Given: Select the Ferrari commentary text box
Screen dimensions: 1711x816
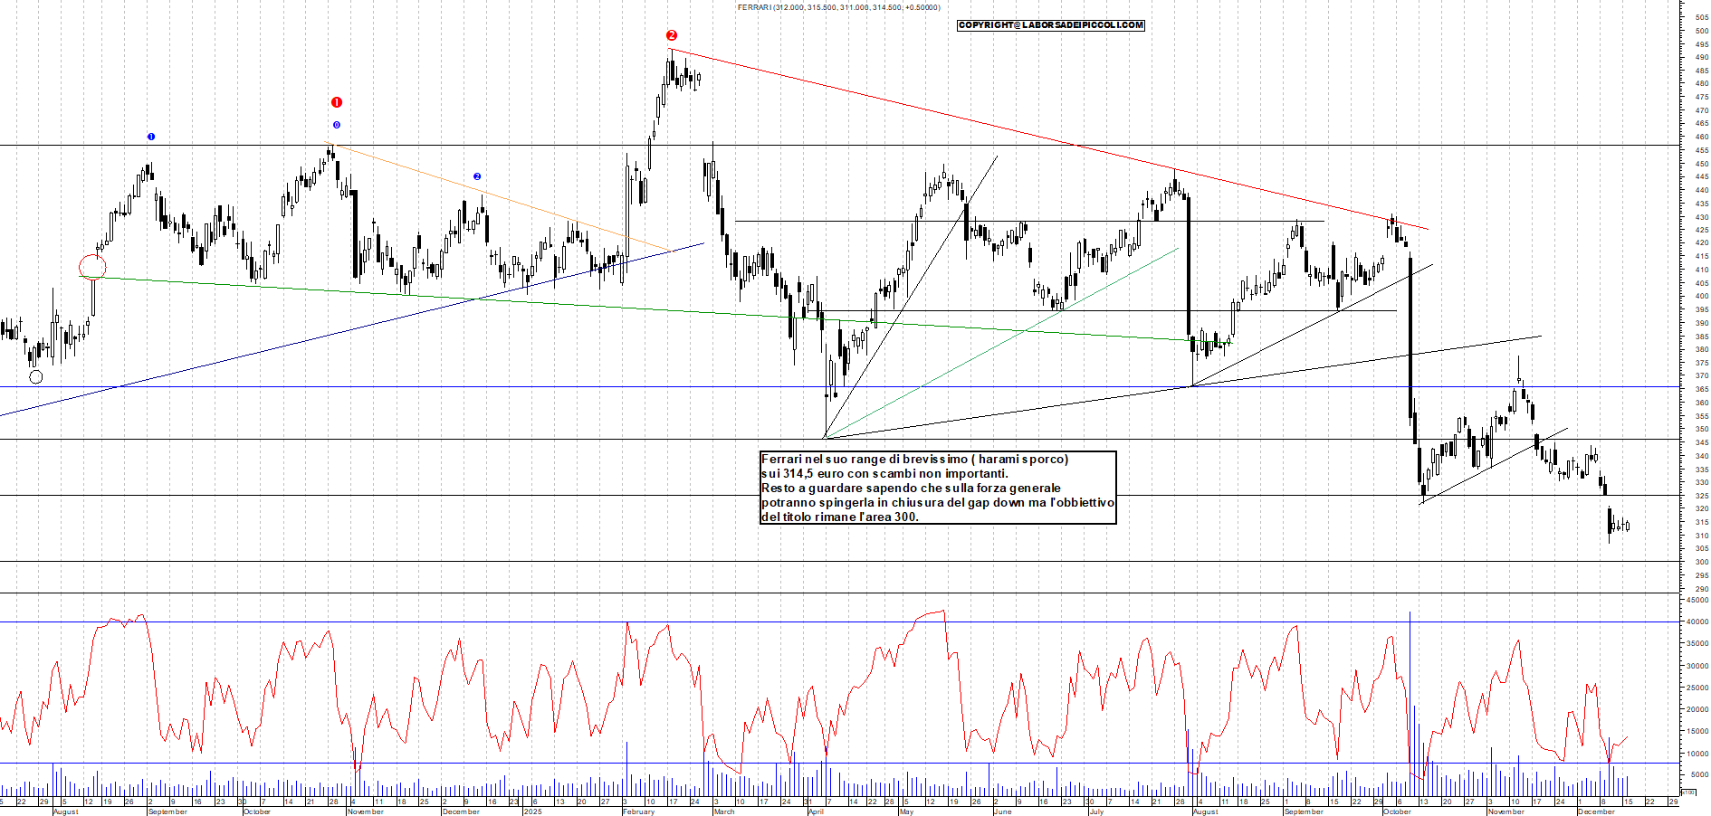Looking at the screenshot, I should 938,488.
